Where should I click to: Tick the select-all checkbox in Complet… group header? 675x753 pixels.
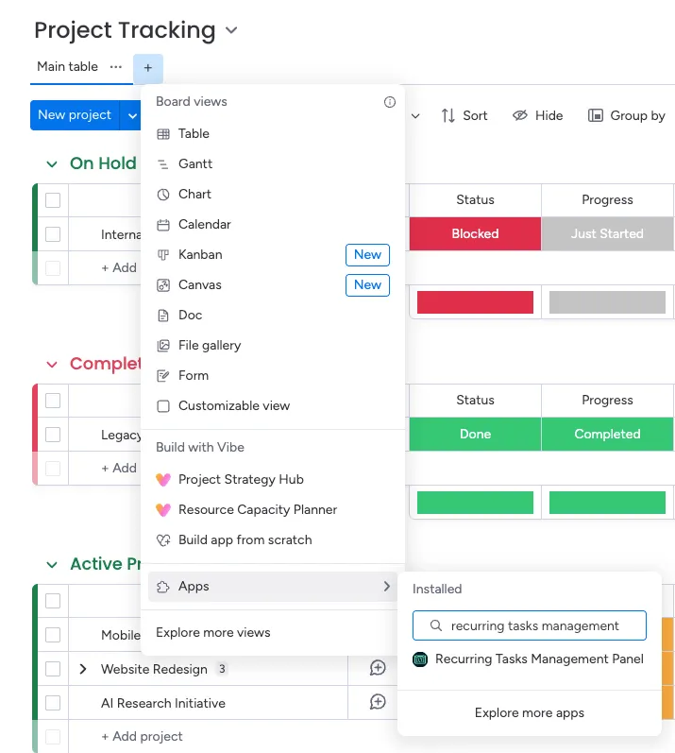tap(53, 401)
